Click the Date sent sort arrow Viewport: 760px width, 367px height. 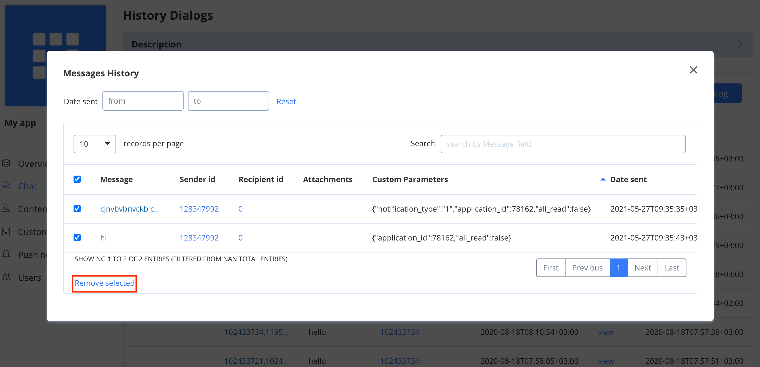click(x=603, y=179)
